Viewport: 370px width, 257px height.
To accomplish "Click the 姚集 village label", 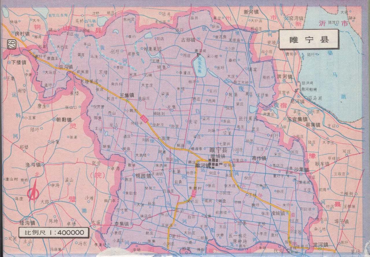I will click(162, 67).
